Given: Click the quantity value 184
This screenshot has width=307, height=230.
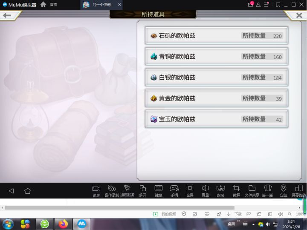Looking at the screenshot, I should click(278, 78).
